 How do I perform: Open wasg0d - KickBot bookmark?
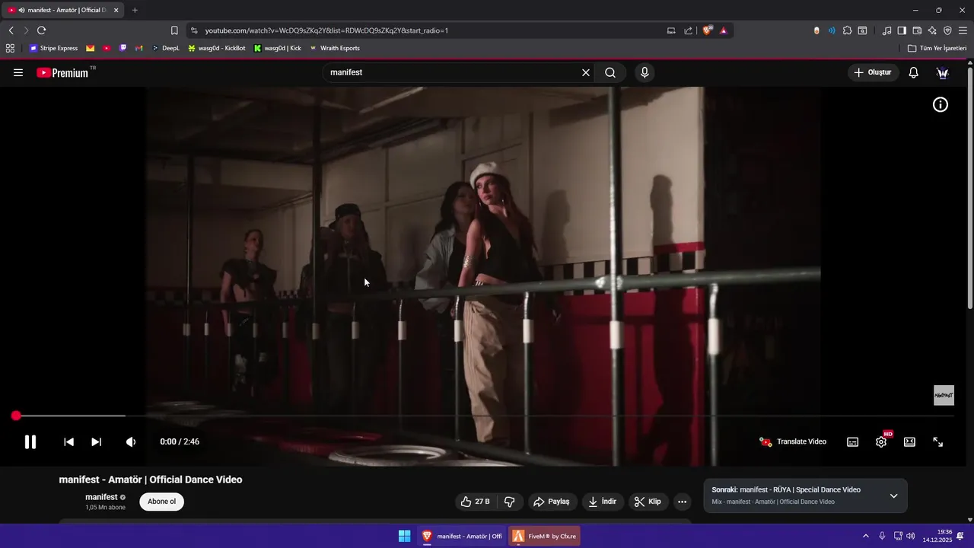pyautogui.click(x=217, y=48)
